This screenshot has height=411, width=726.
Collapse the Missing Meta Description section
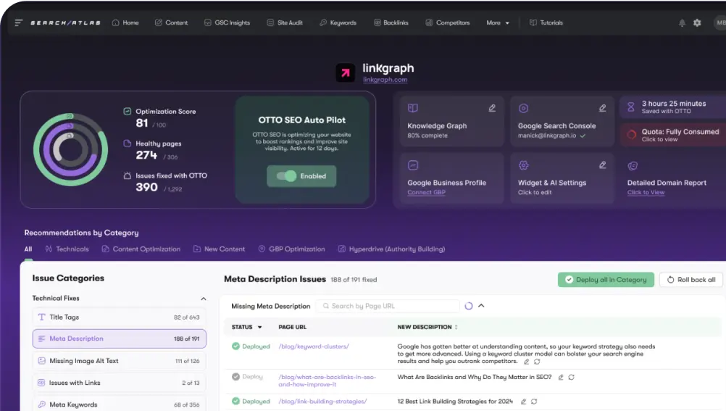[x=482, y=306]
